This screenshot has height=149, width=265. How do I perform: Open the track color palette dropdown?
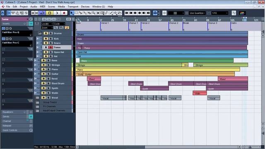point(242,13)
